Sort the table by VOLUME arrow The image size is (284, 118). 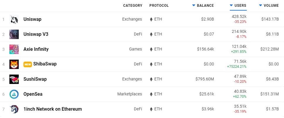261,6
